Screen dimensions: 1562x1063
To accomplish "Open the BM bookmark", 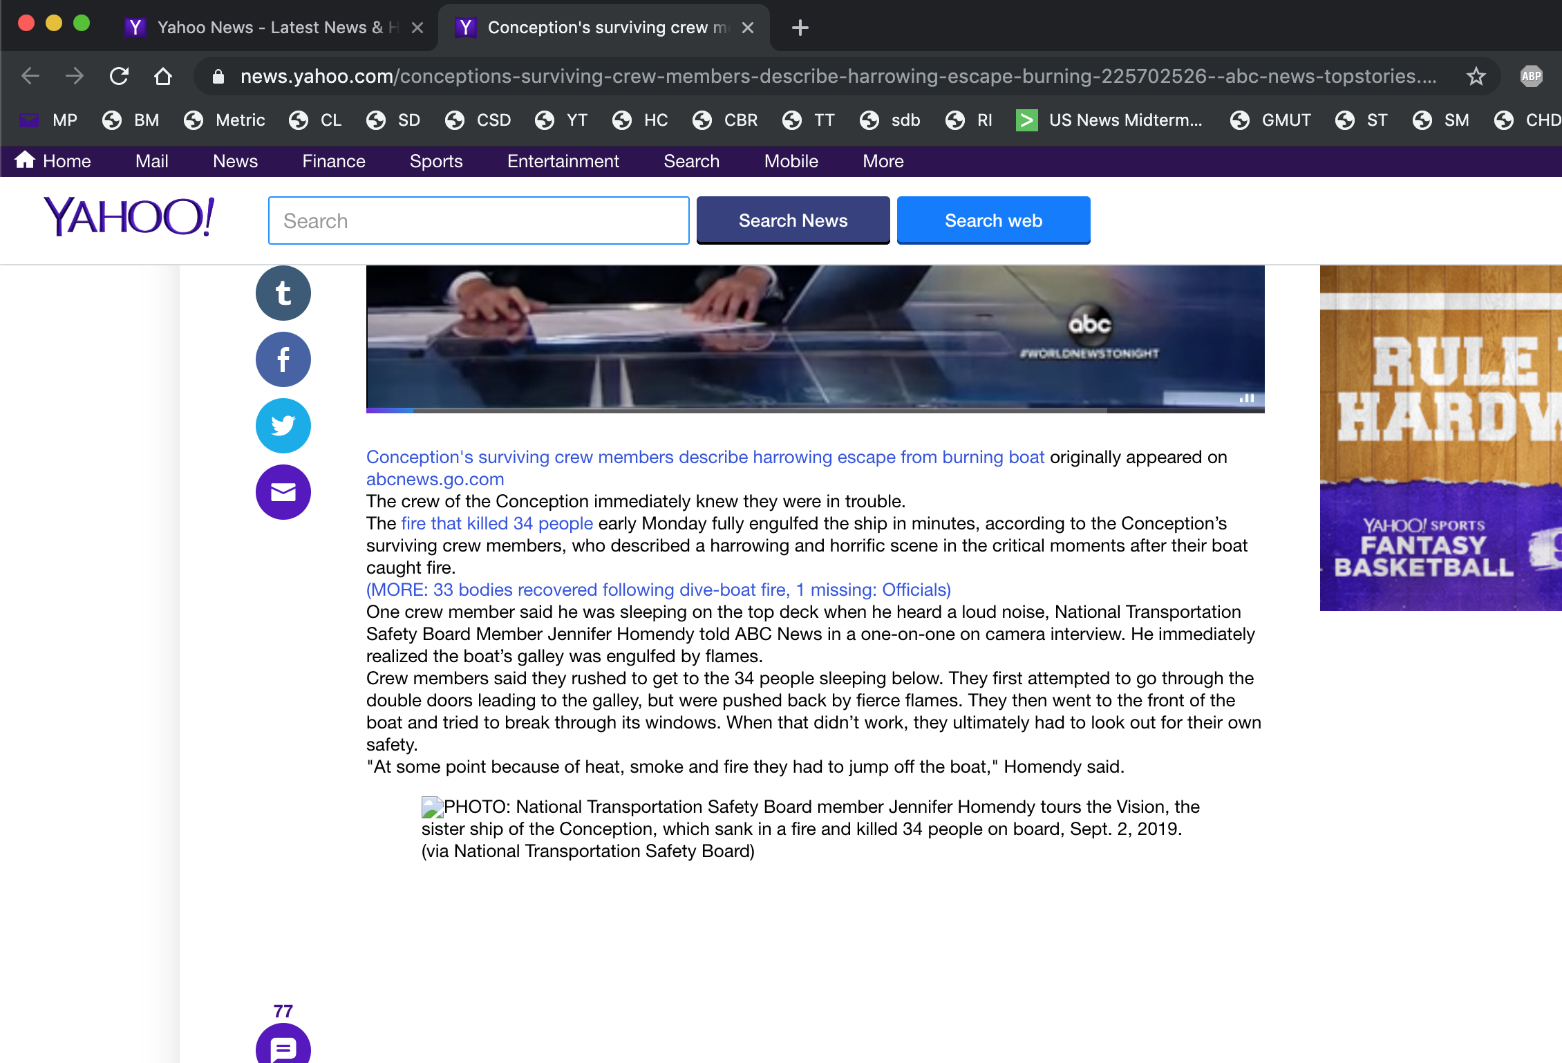I will click(x=131, y=120).
